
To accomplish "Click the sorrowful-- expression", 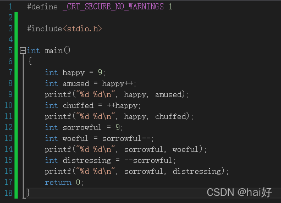I will pyautogui.click(x=126, y=138).
